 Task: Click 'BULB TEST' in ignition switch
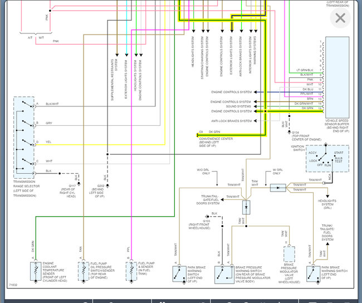339,160
